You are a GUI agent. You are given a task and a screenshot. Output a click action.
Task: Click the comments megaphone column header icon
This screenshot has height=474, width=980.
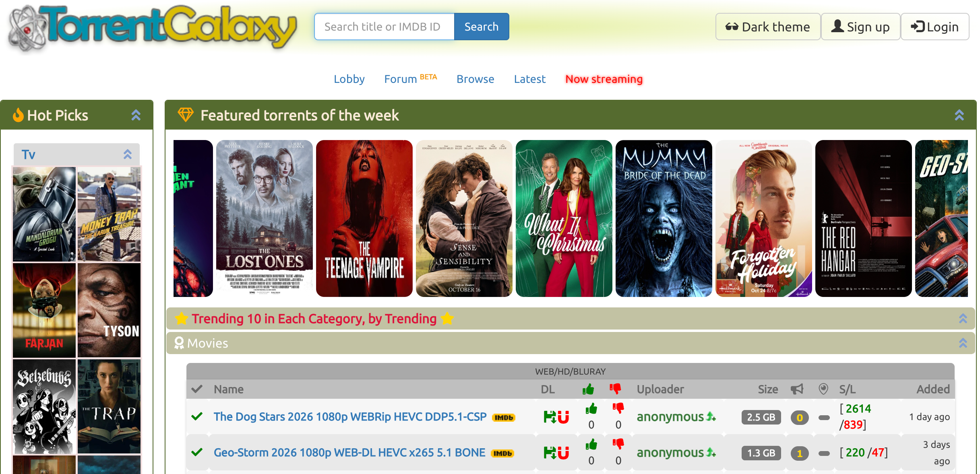coord(797,389)
